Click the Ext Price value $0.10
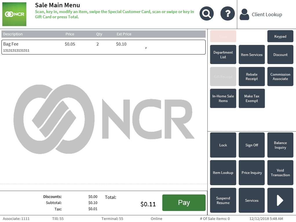This screenshot has width=296, height=222. [x=121, y=44]
